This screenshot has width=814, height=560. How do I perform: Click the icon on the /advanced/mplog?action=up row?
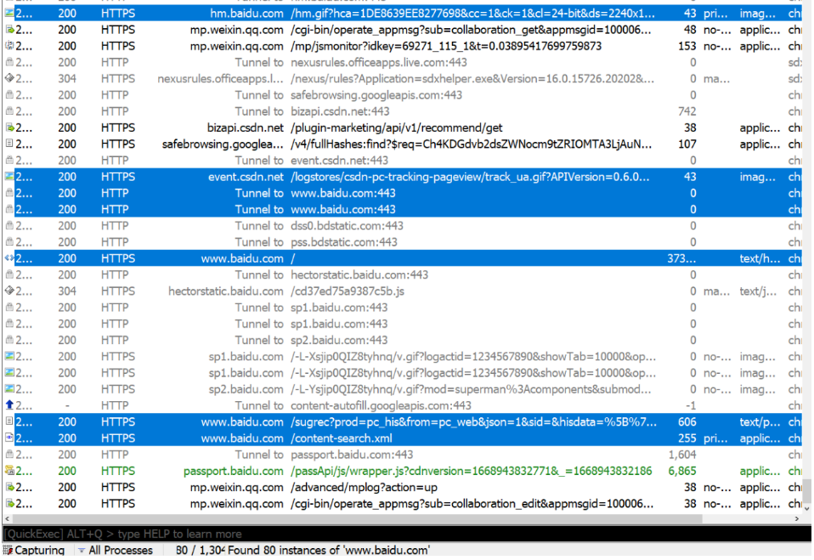click(9, 487)
